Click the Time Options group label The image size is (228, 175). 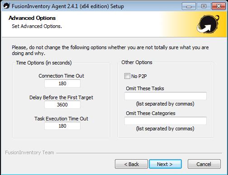coord(44,63)
